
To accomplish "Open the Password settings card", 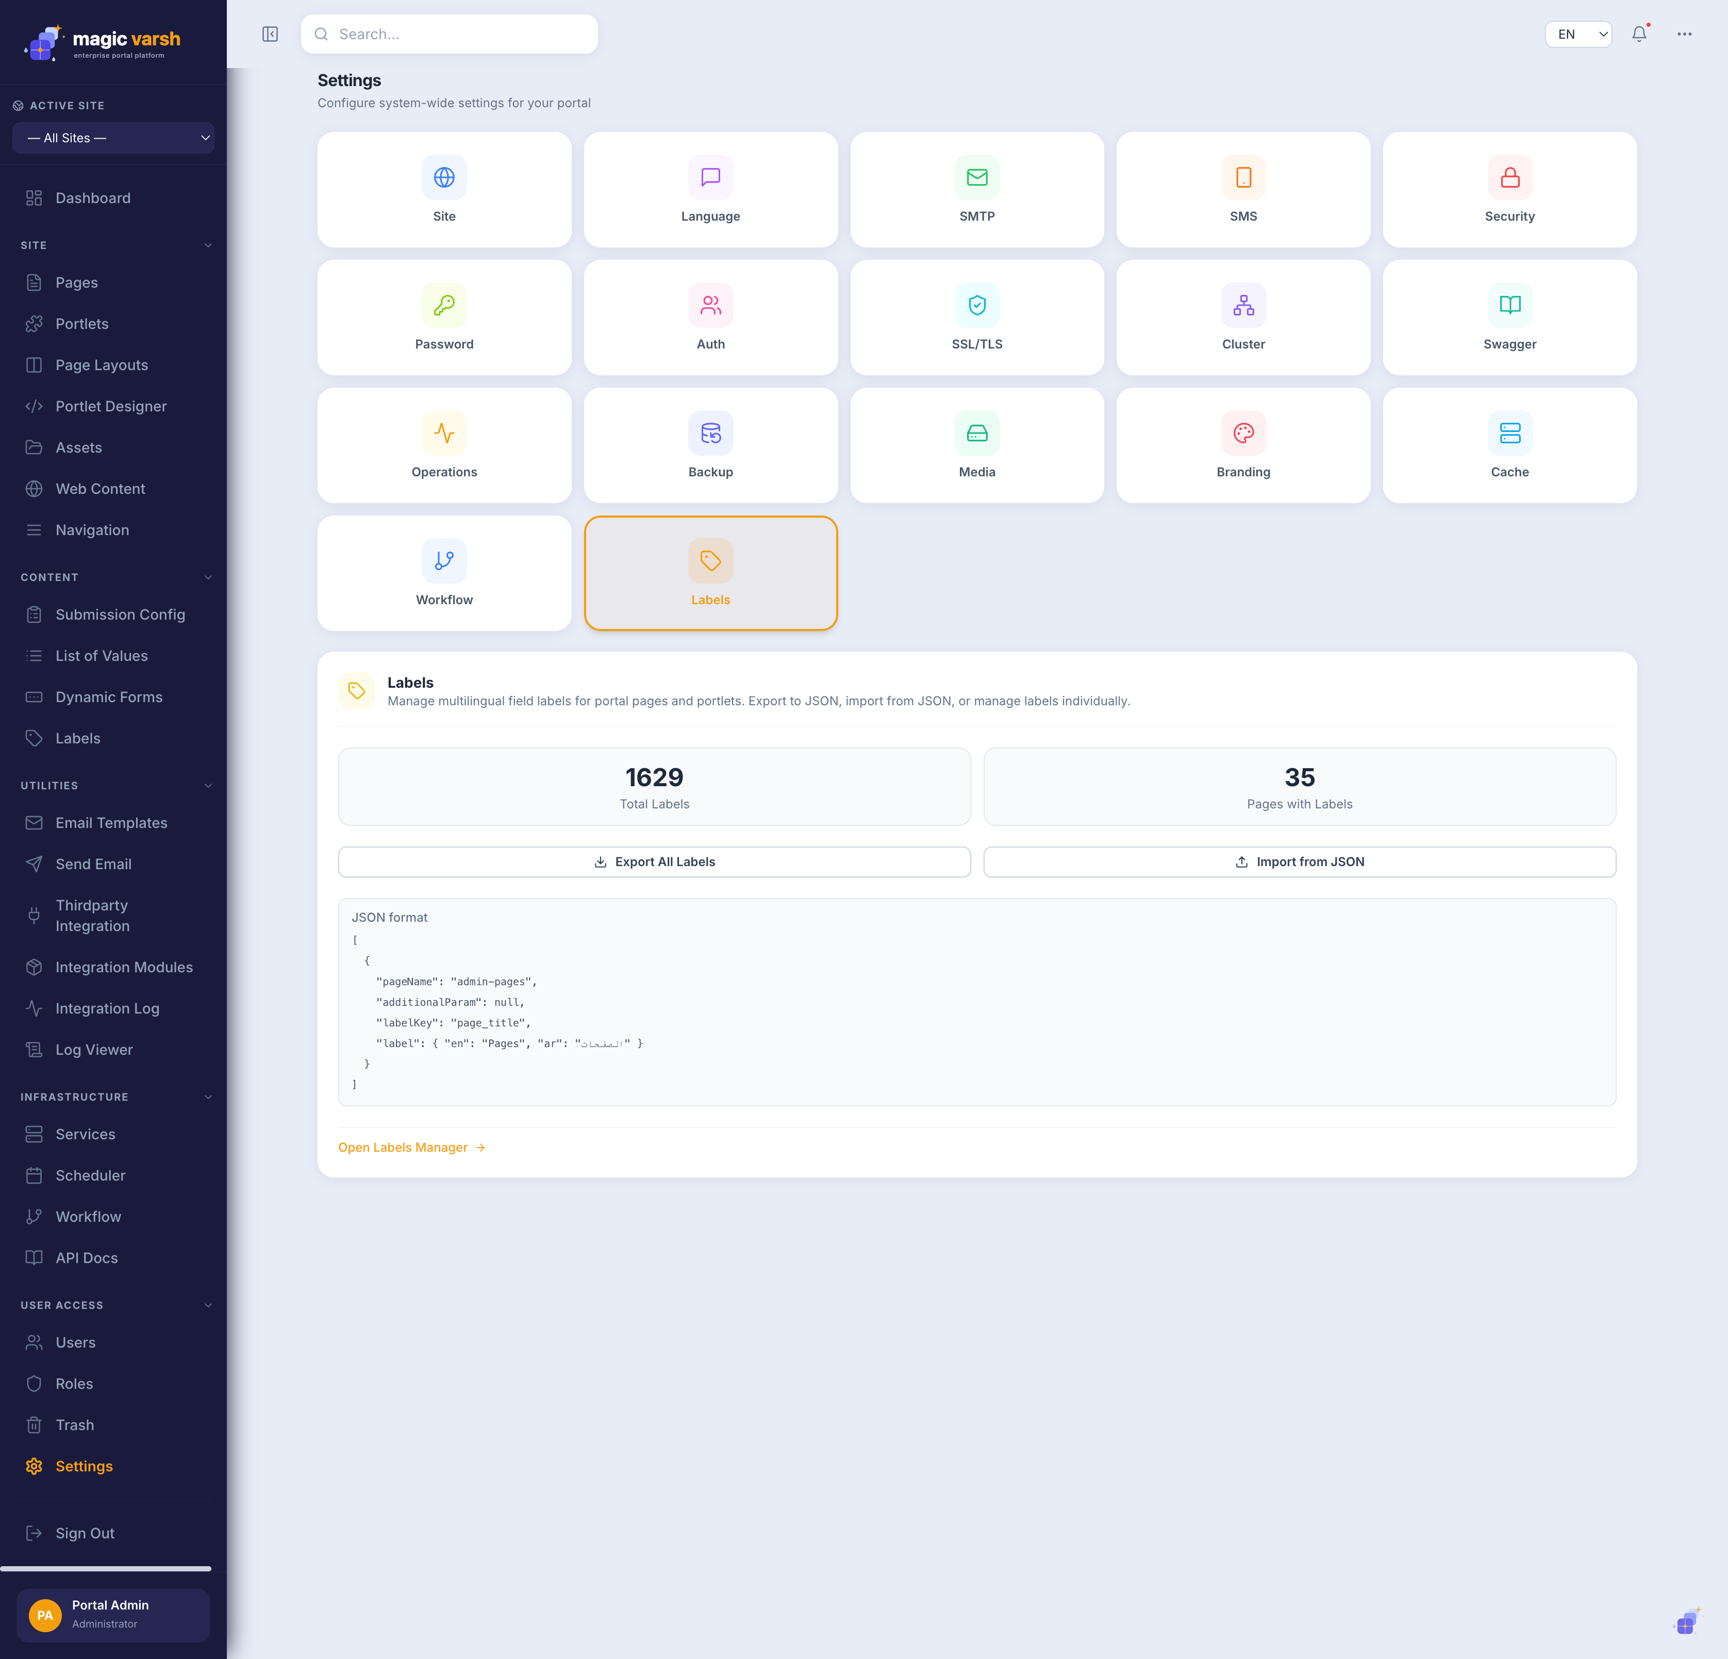I will coord(444,318).
